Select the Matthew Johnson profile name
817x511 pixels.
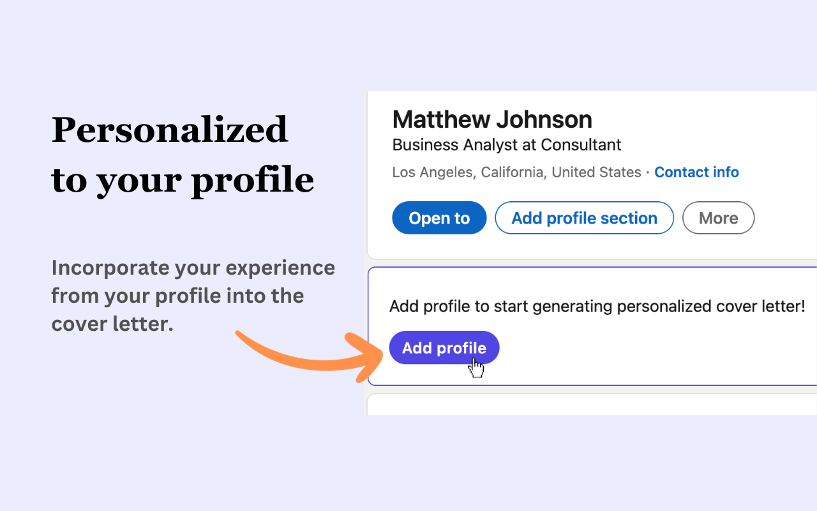(492, 119)
